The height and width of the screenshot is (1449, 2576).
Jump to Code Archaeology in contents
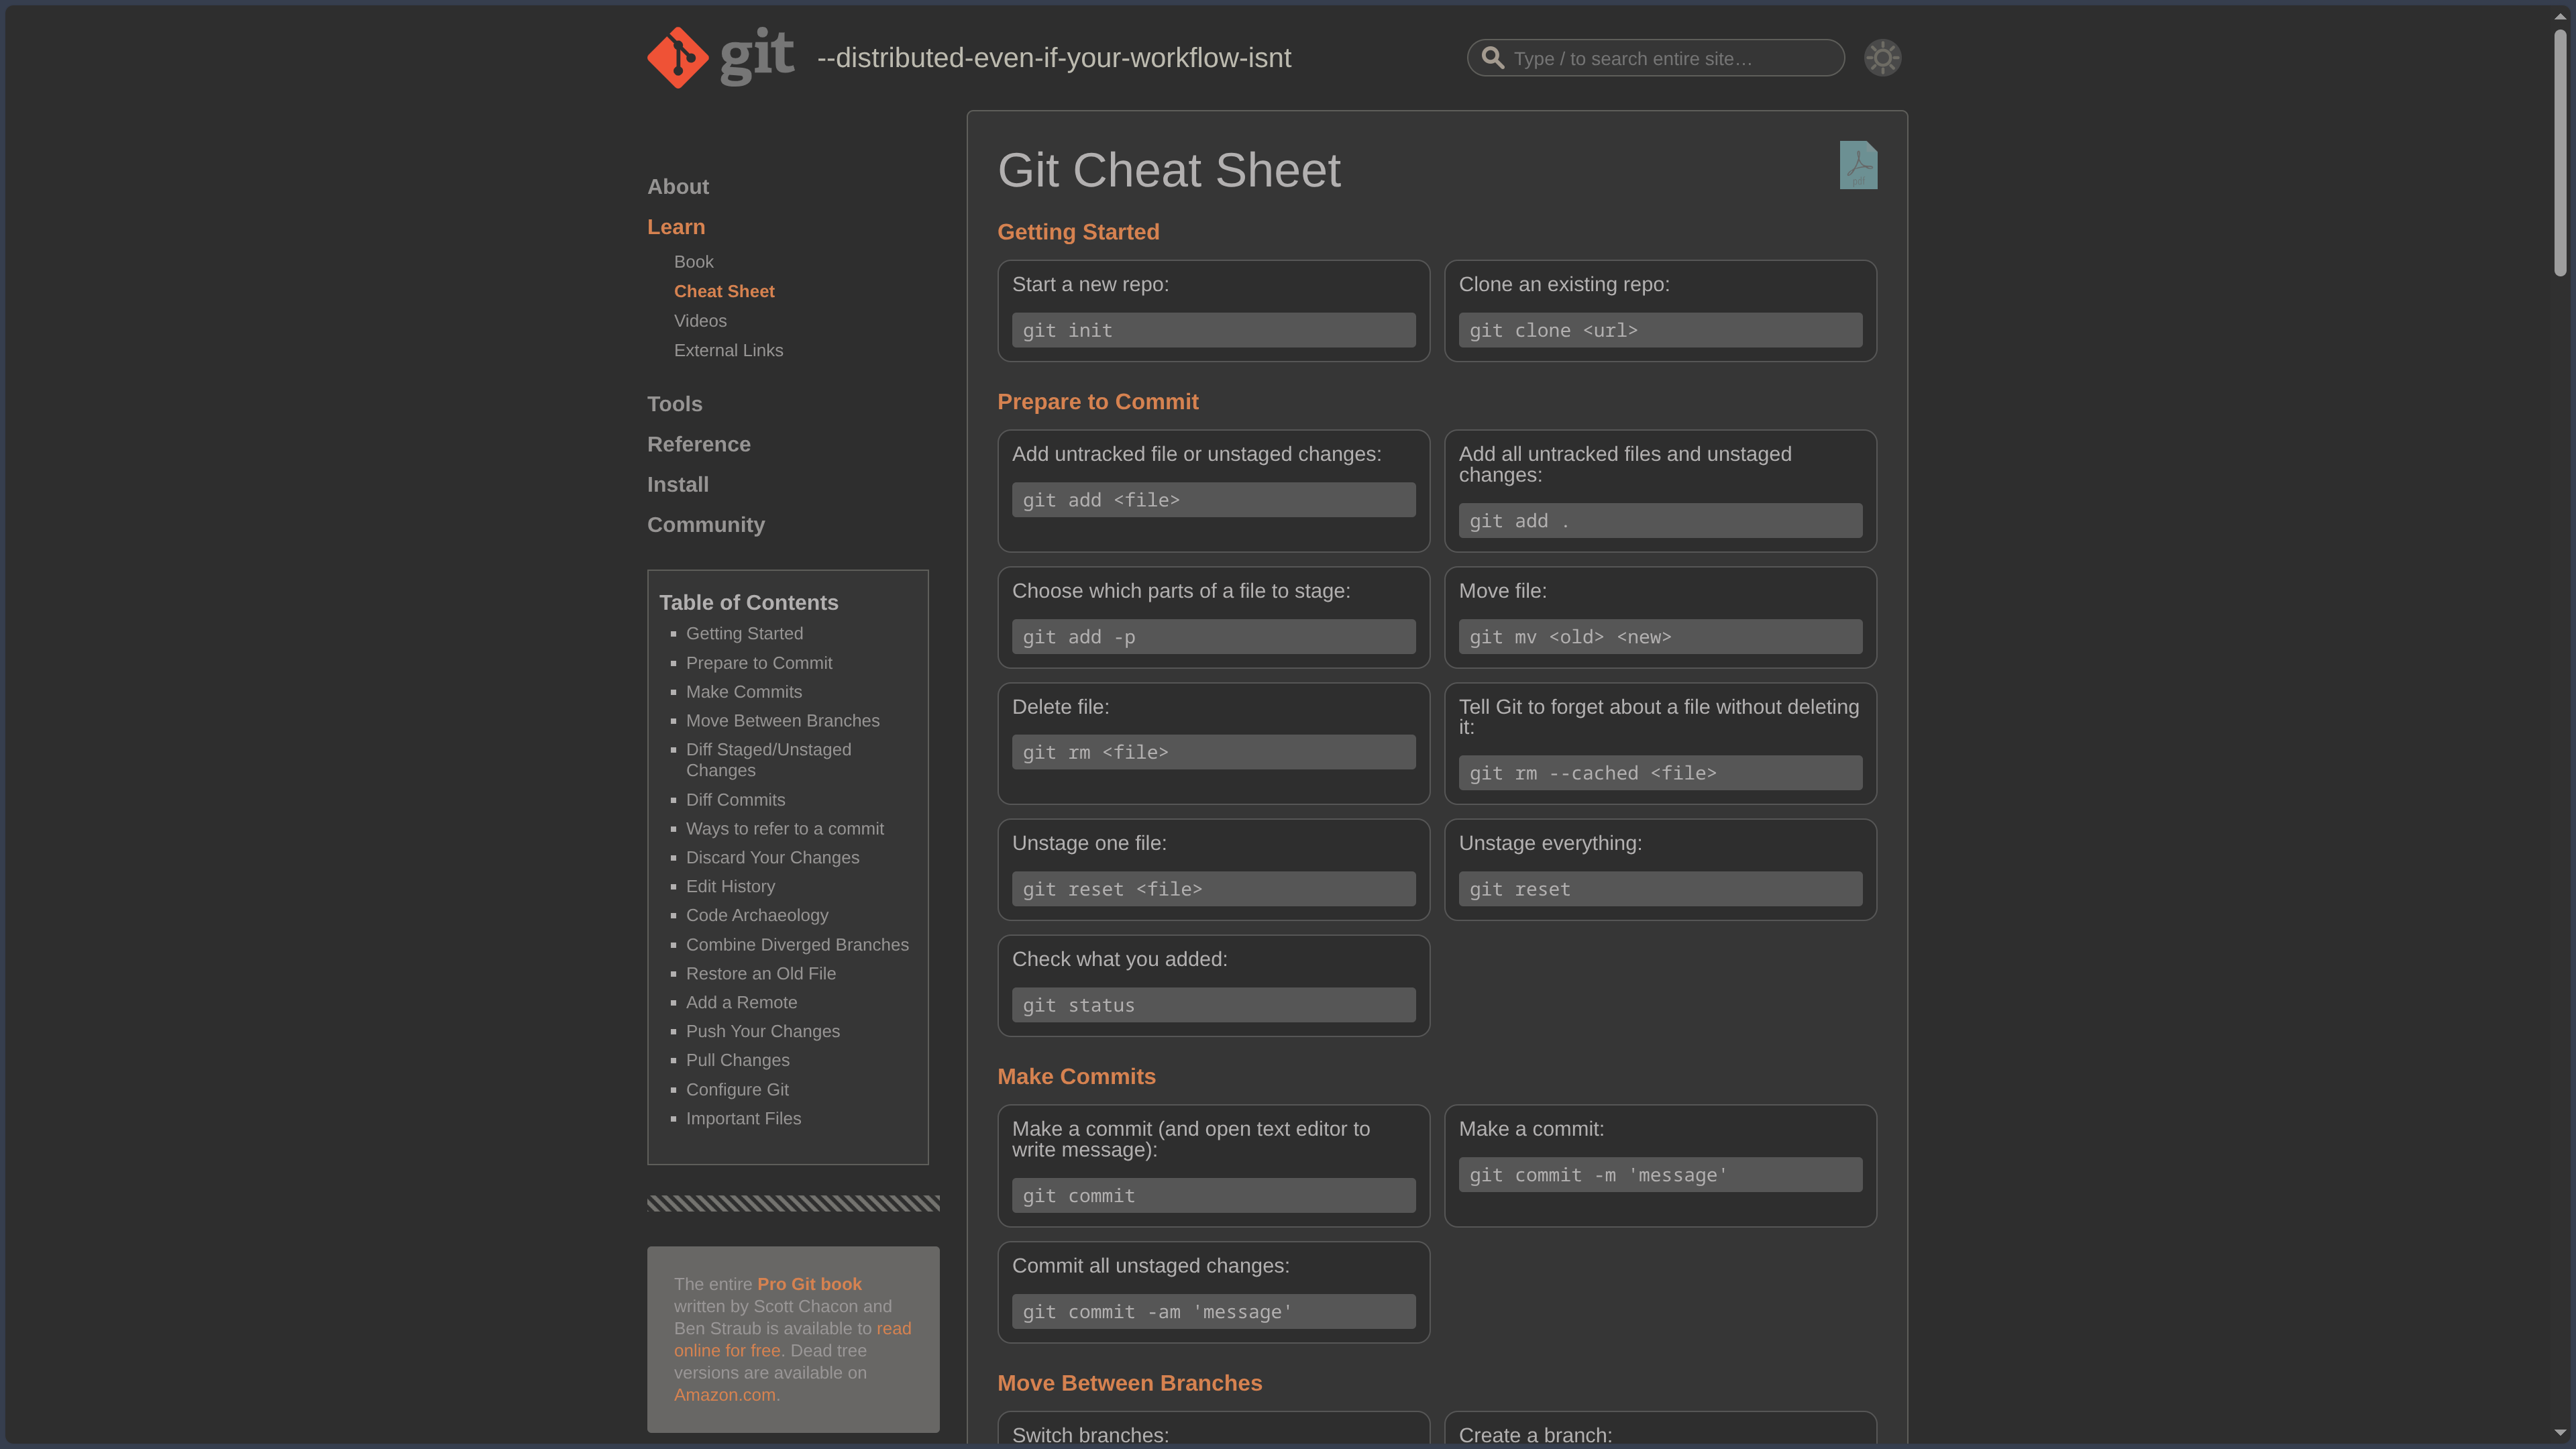point(757,915)
